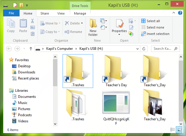
Task: Switch to the Manage tab
Action: coord(80,13)
